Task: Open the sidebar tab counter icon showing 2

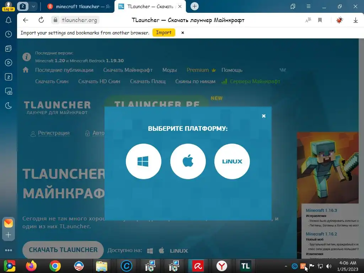Action: (x=9, y=77)
